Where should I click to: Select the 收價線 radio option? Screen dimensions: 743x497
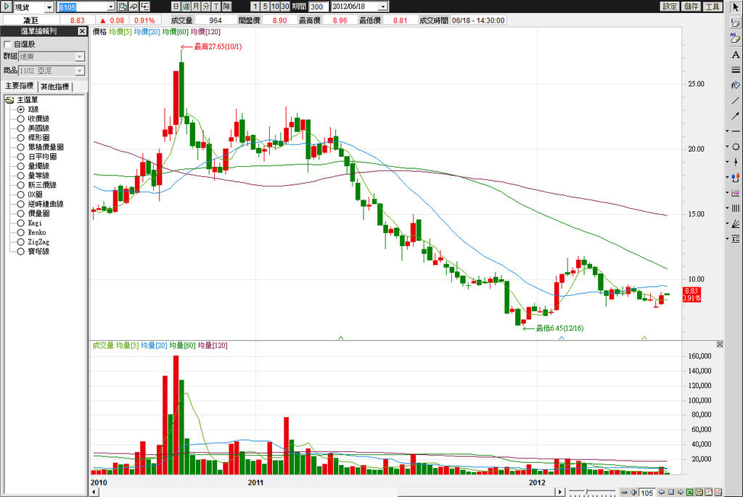(x=21, y=119)
